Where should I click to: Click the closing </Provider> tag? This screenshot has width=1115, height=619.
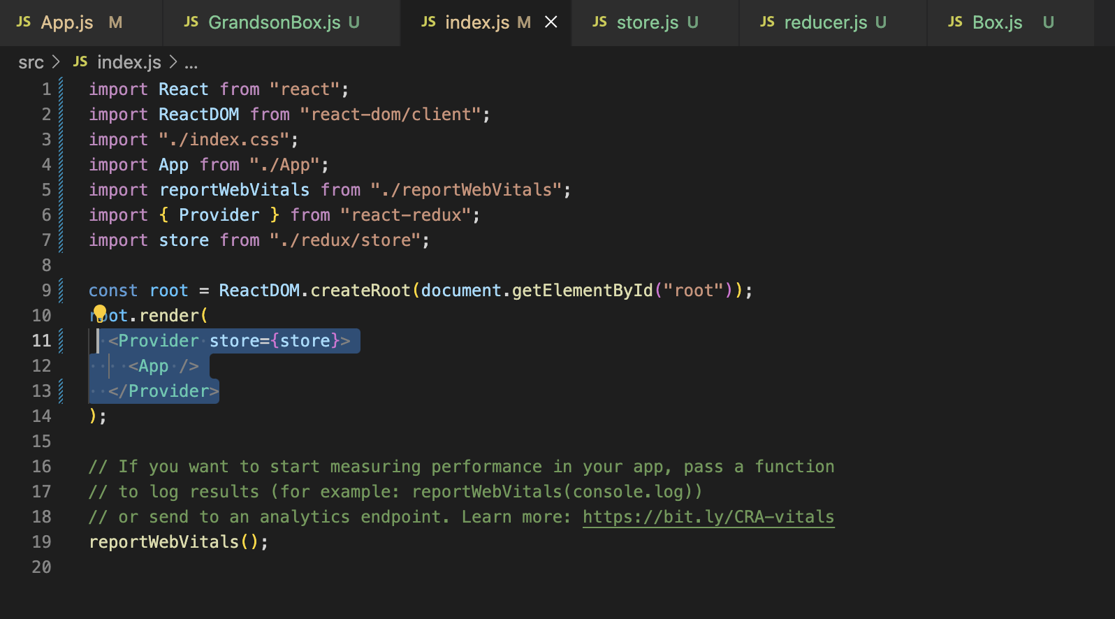pos(163,391)
